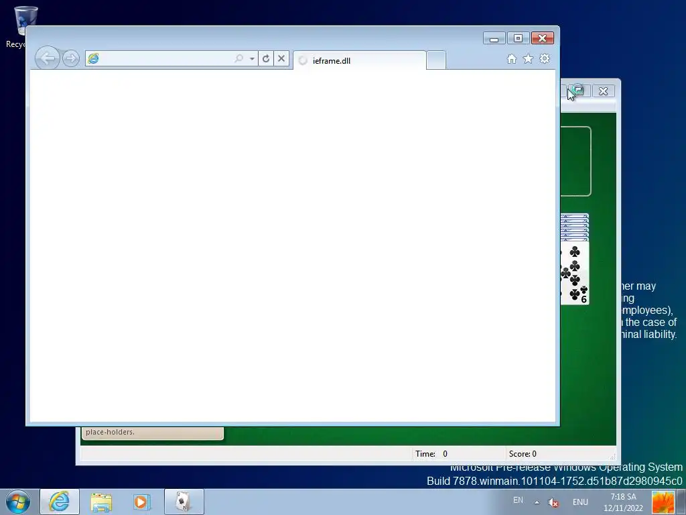Click the address bar search magnifier icon
686x515 pixels.
tap(239, 59)
